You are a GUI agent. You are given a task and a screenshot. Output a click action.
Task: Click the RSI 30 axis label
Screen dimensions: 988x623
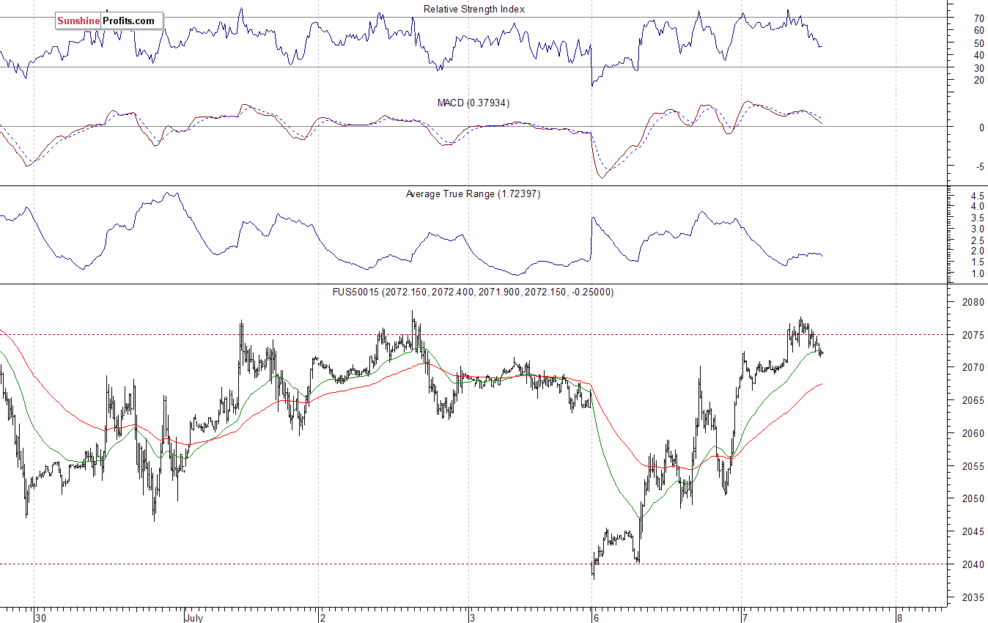978,67
